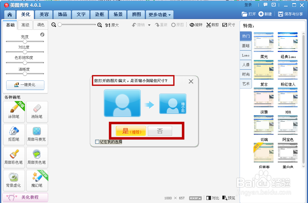
Task: Select the 抠图笔 cutout pen tool
Action: [x=14, y=135]
